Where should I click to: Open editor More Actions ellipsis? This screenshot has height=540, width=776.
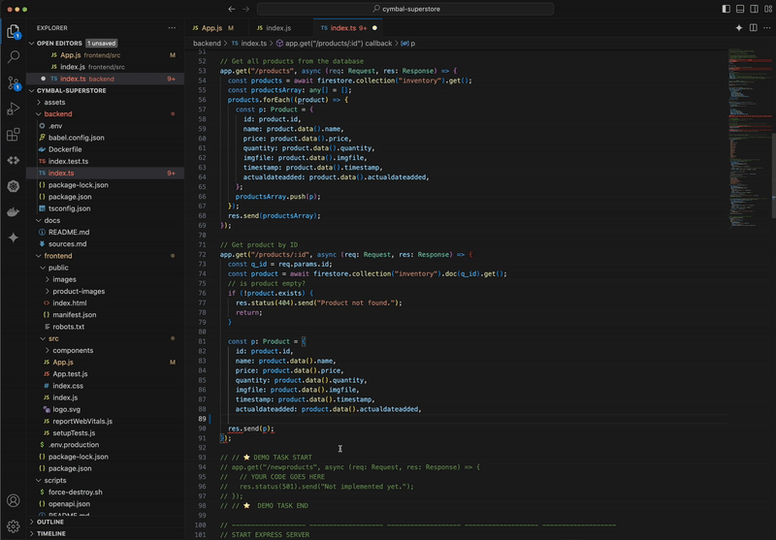click(x=766, y=28)
